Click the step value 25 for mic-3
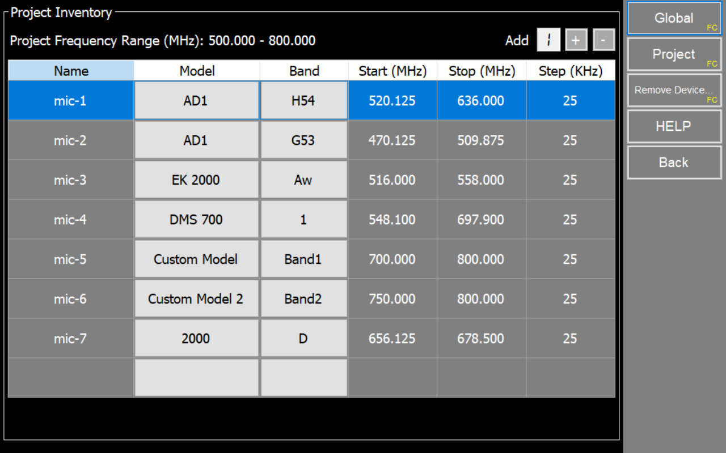Viewport: 726px width, 453px height. point(571,180)
